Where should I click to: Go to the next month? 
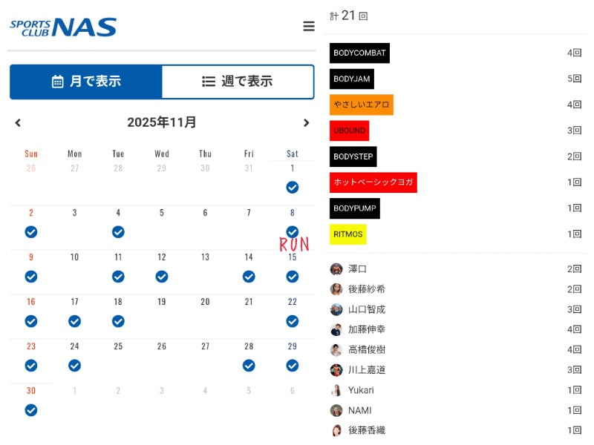pyautogui.click(x=306, y=122)
